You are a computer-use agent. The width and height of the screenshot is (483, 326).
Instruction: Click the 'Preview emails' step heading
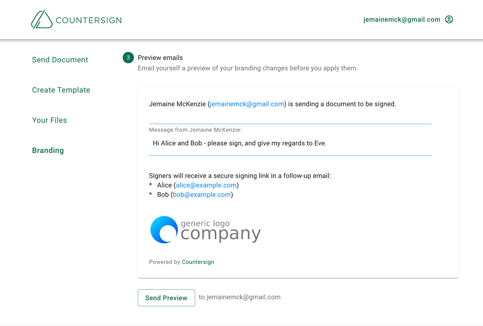[x=160, y=58]
